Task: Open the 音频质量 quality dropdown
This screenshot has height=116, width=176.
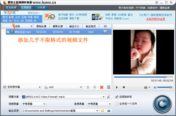Action: (x=99, y=104)
